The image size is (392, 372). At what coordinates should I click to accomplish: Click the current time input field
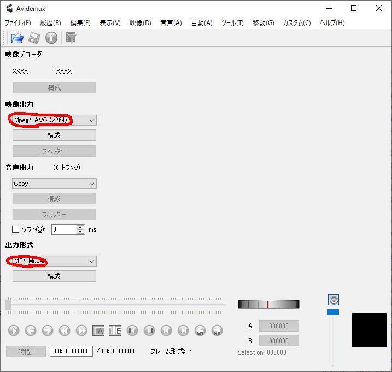(71, 351)
